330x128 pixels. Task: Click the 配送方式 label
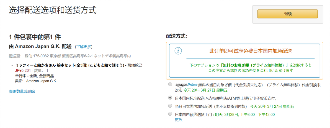pos(177,36)
